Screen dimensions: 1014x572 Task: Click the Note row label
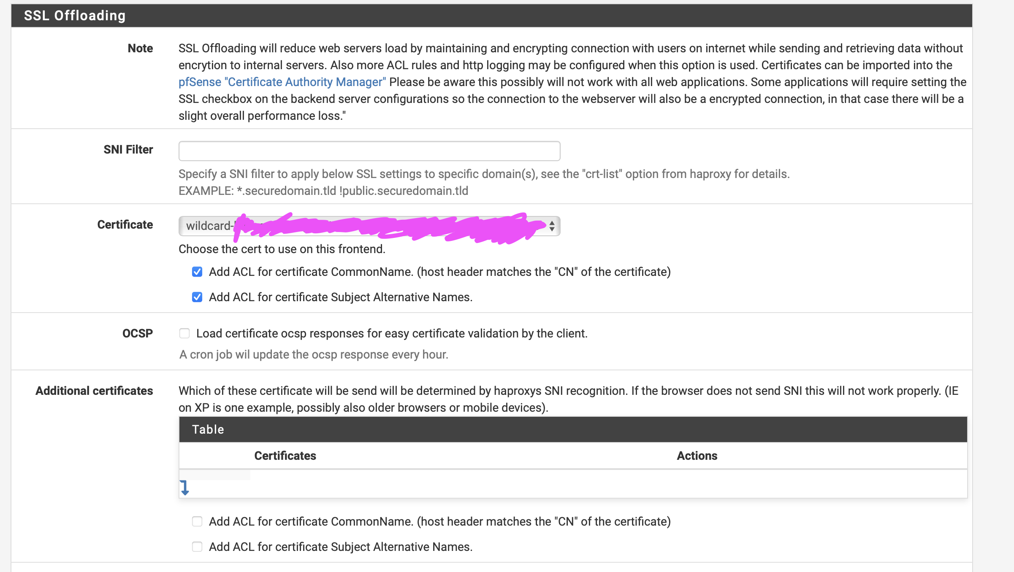click(x=140, y=48)
